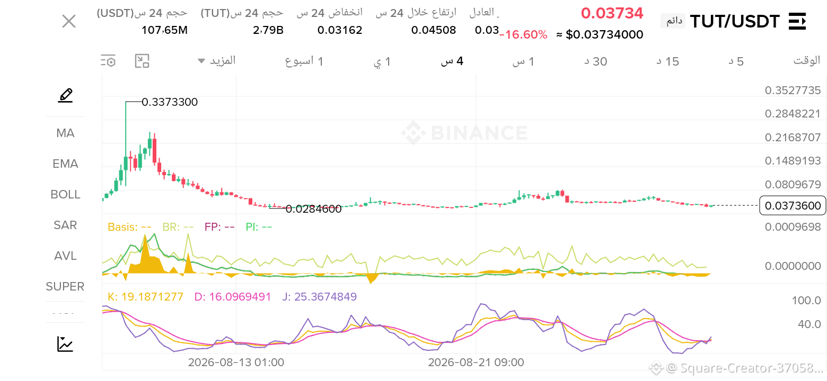Click the TUT 24h volume 2.79B
The height and width of the screenshot is (381, 827).
[x=268, y=30]
